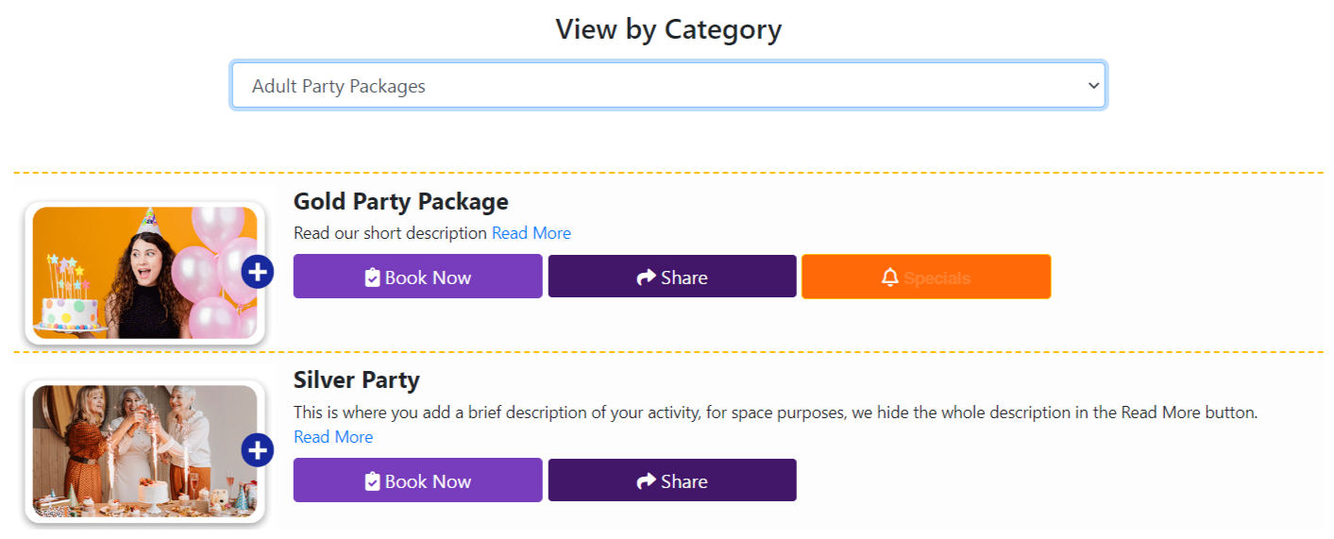The height and width of the screenshot is (539, 1334).
Task: Click the Gold Party Package title
Action: [x=401, y=201]
